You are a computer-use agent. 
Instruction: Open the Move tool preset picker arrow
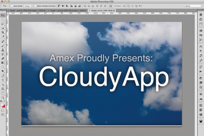[8, 6]
